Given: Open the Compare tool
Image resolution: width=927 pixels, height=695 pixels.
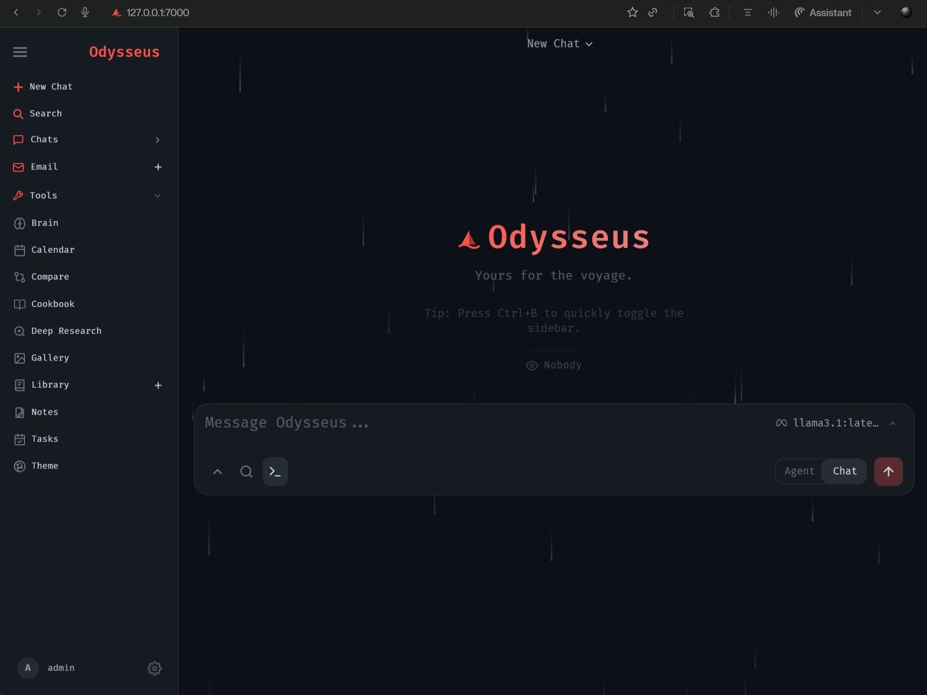Looking at the screenshot, I should 42,277.
